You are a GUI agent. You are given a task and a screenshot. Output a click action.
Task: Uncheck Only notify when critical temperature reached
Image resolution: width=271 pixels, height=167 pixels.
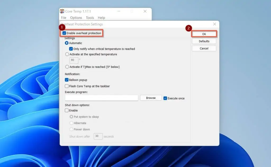tap(71, 49)
